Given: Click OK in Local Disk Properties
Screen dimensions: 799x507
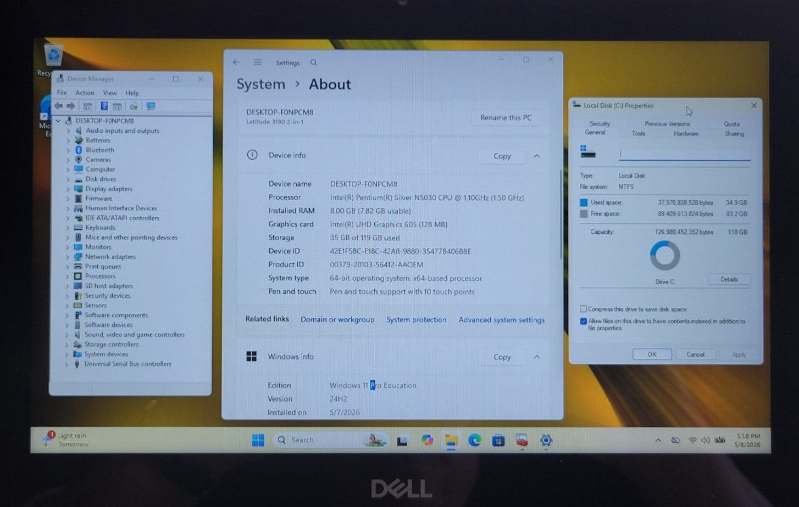Looking at the screenshot, I should click(x=652, y=354).
